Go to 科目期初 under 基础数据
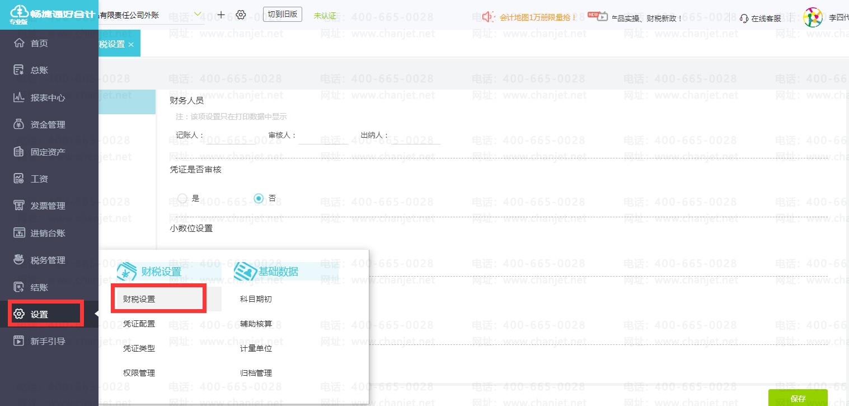Screen dimensions: 849x406 pyautogui.click(x=256, y=299)
